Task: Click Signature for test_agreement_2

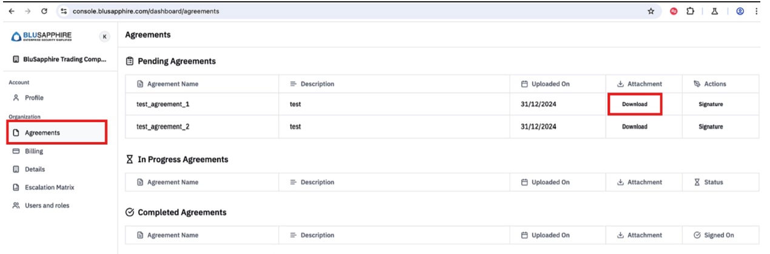Action: click(711, 127)
